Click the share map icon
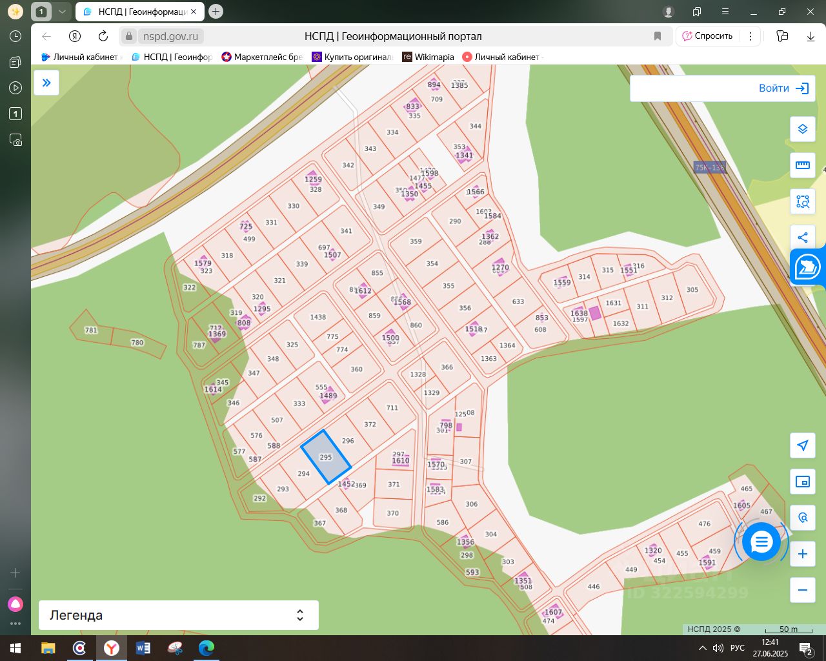 [802, 238]
